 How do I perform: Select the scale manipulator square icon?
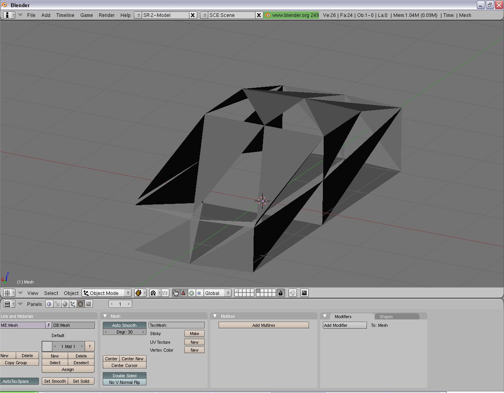(x=199, y=293)
